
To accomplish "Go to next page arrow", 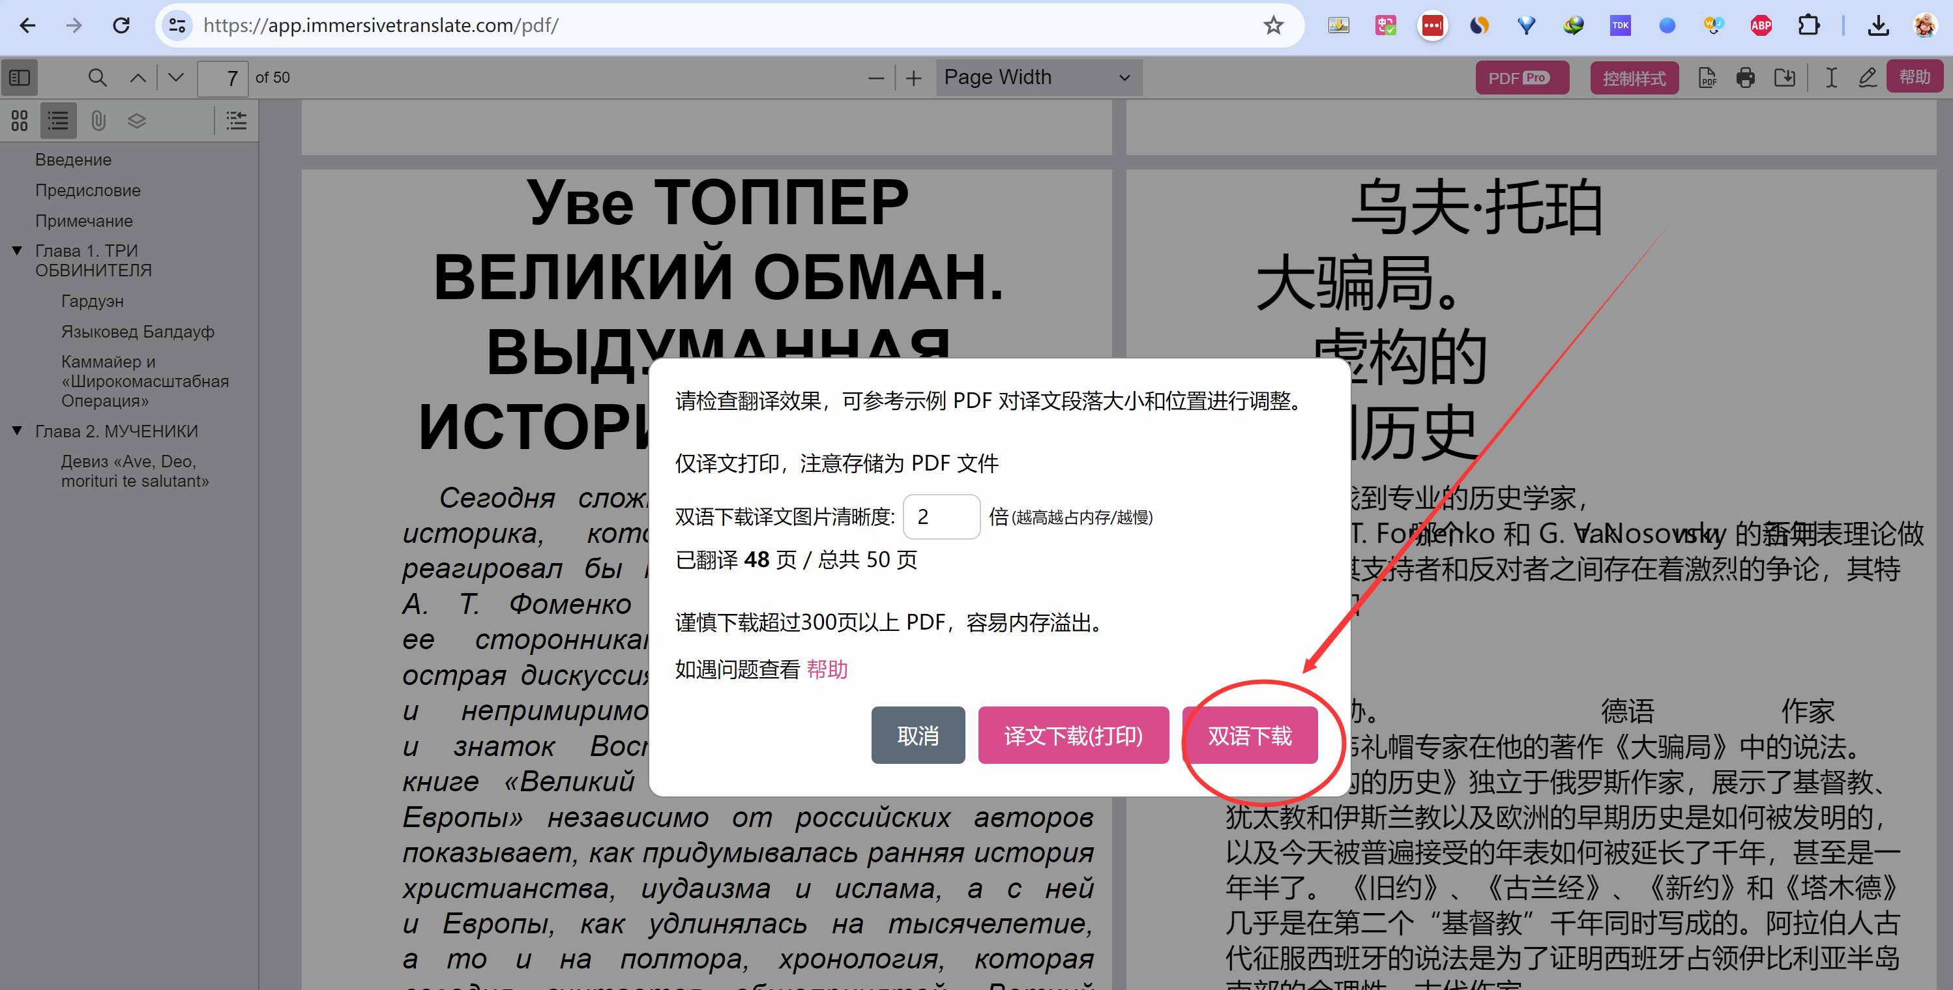I will click(x=176, y=78).
